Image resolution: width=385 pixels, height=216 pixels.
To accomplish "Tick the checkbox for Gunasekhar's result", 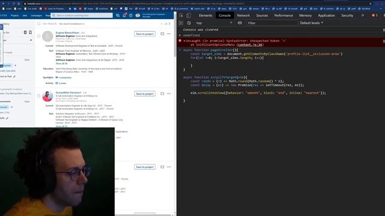I will pyautogui.click(x=38, y=96).
